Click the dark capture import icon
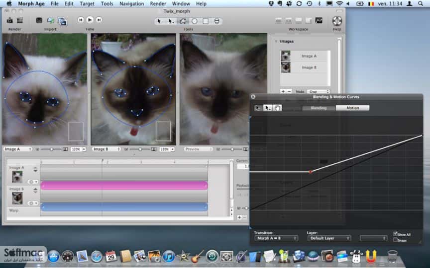This screenshot has height=268, width=430. tap(39, 20)
